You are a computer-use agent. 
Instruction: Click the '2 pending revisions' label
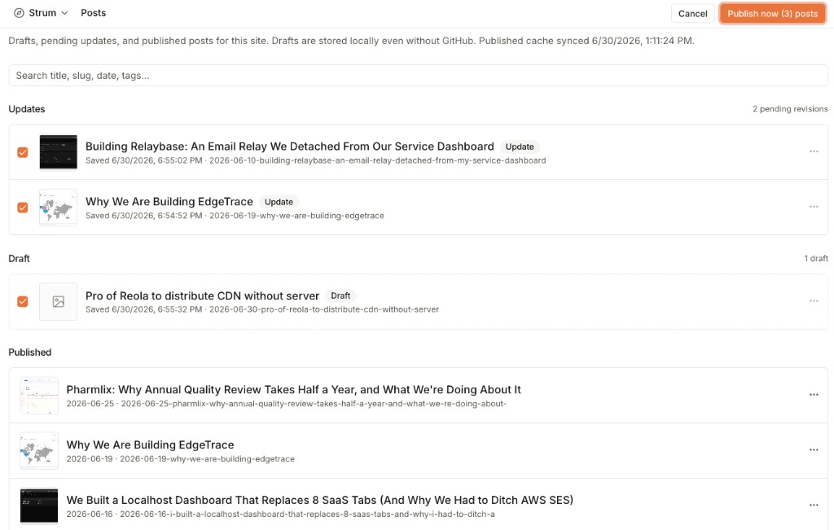coord(790,109)
